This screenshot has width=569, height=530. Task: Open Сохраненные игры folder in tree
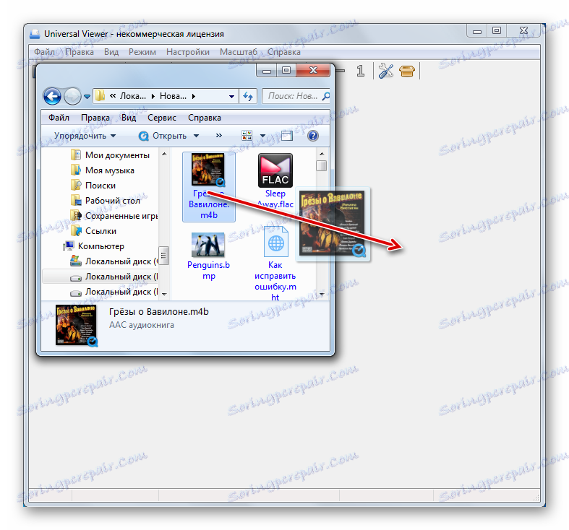click(114, 216)
